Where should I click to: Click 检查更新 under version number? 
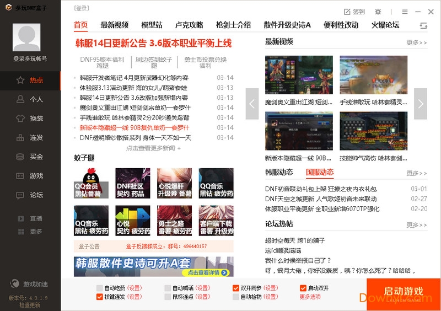30,305
